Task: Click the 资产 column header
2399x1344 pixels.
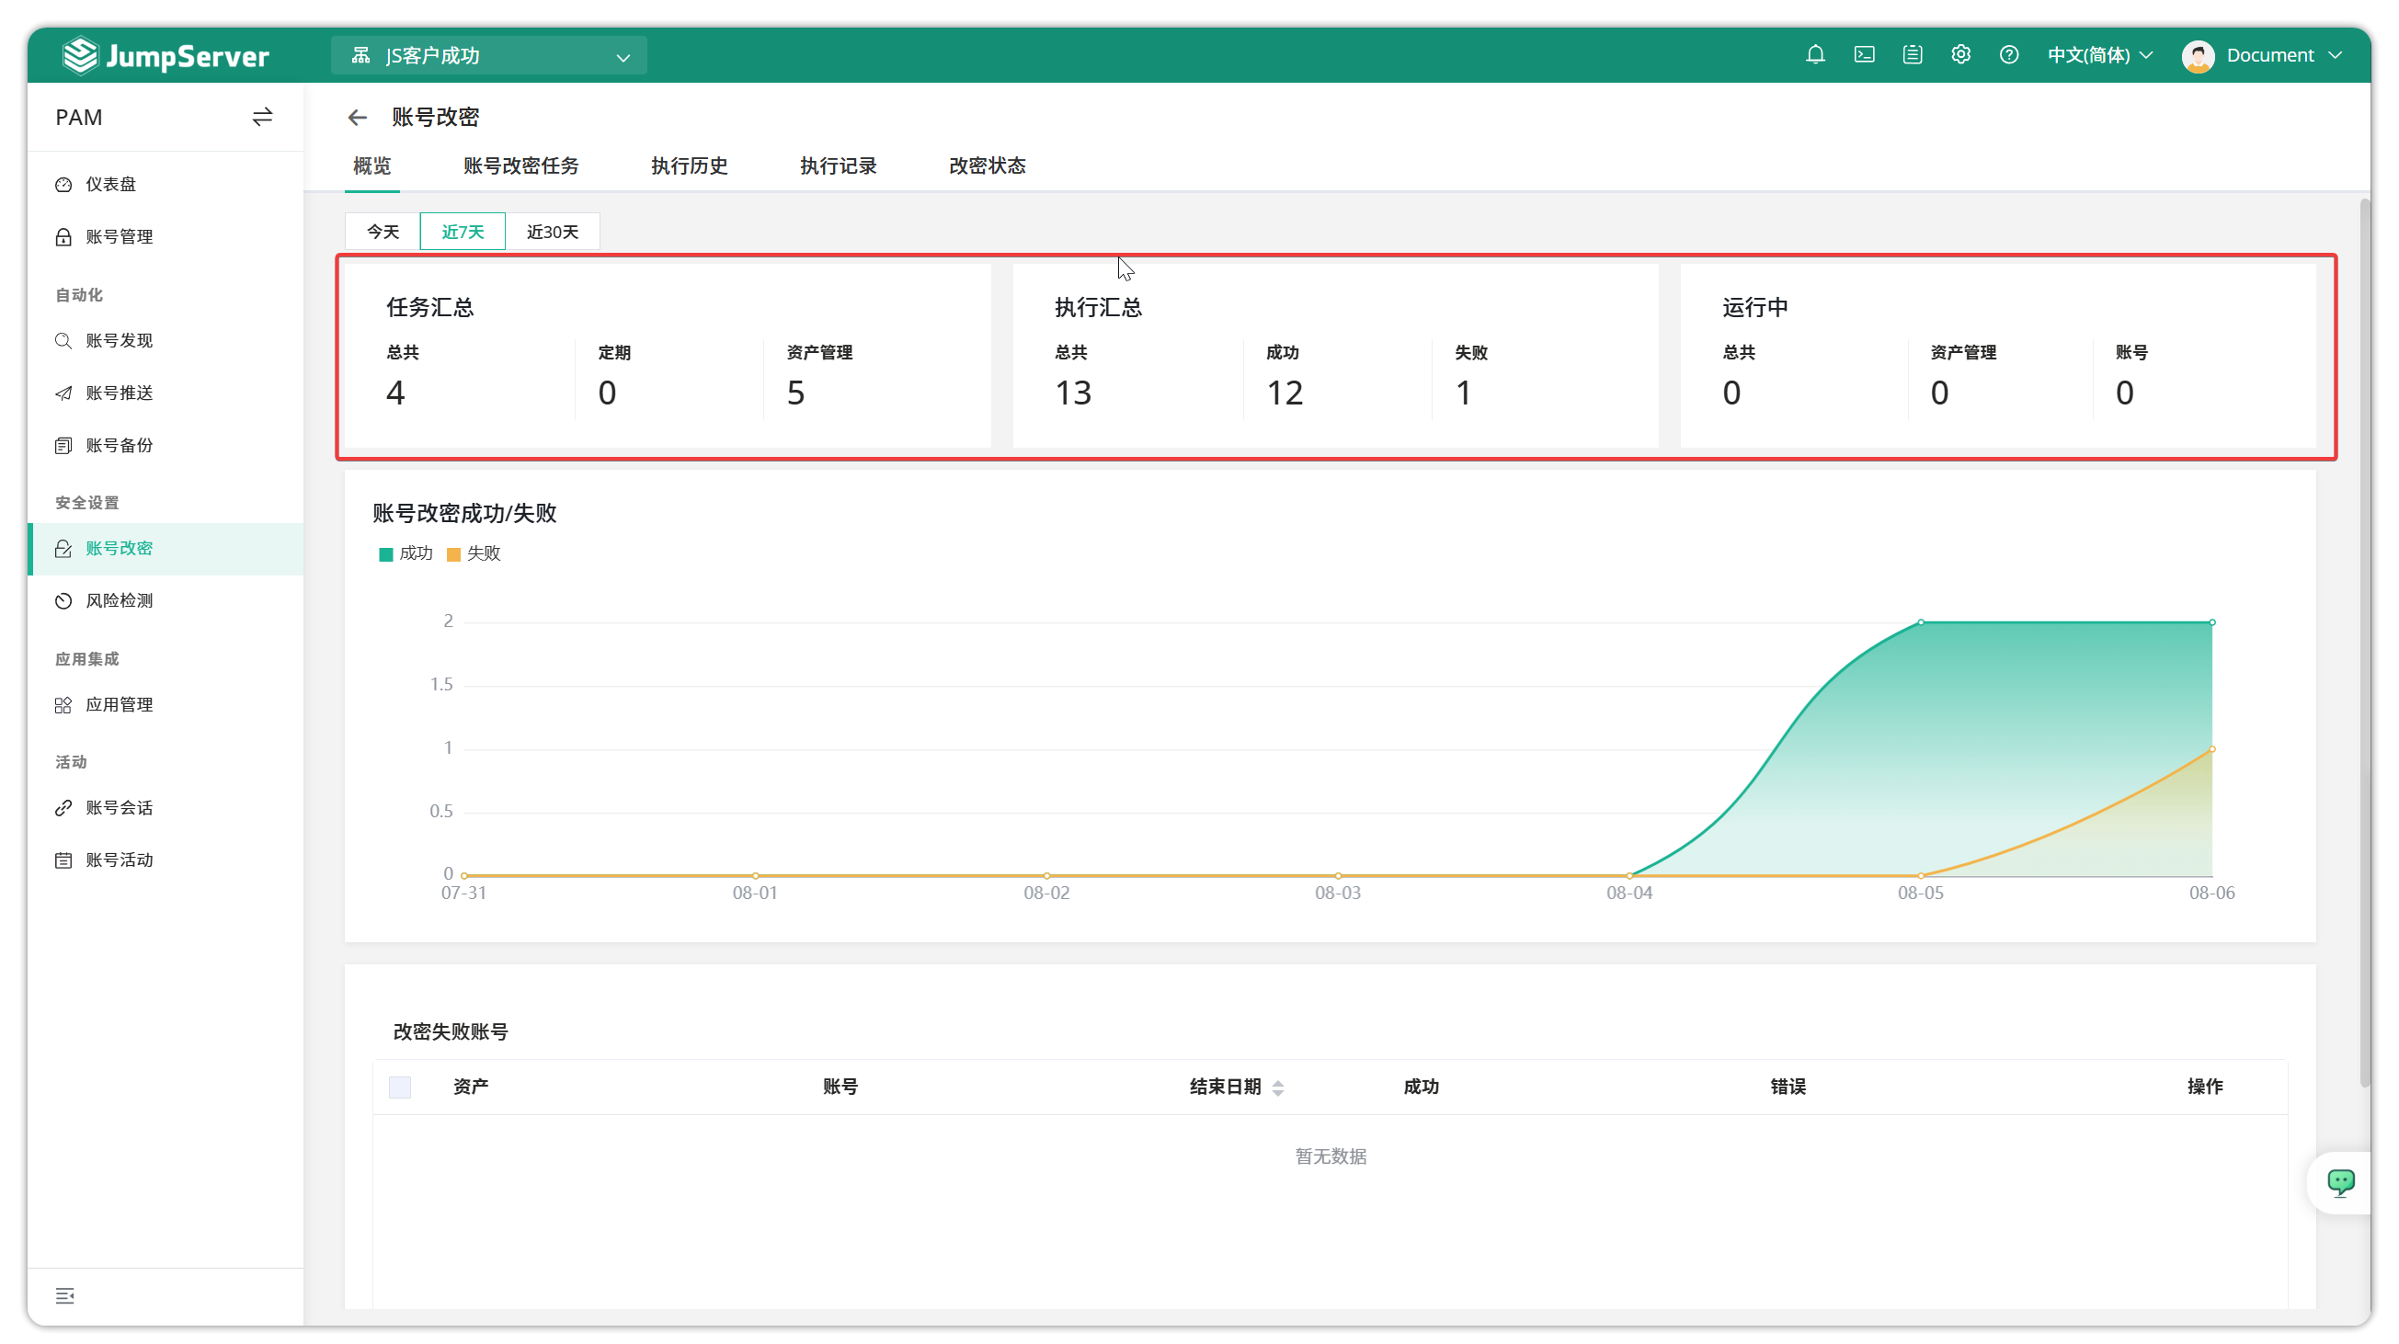Action: 470,1087
